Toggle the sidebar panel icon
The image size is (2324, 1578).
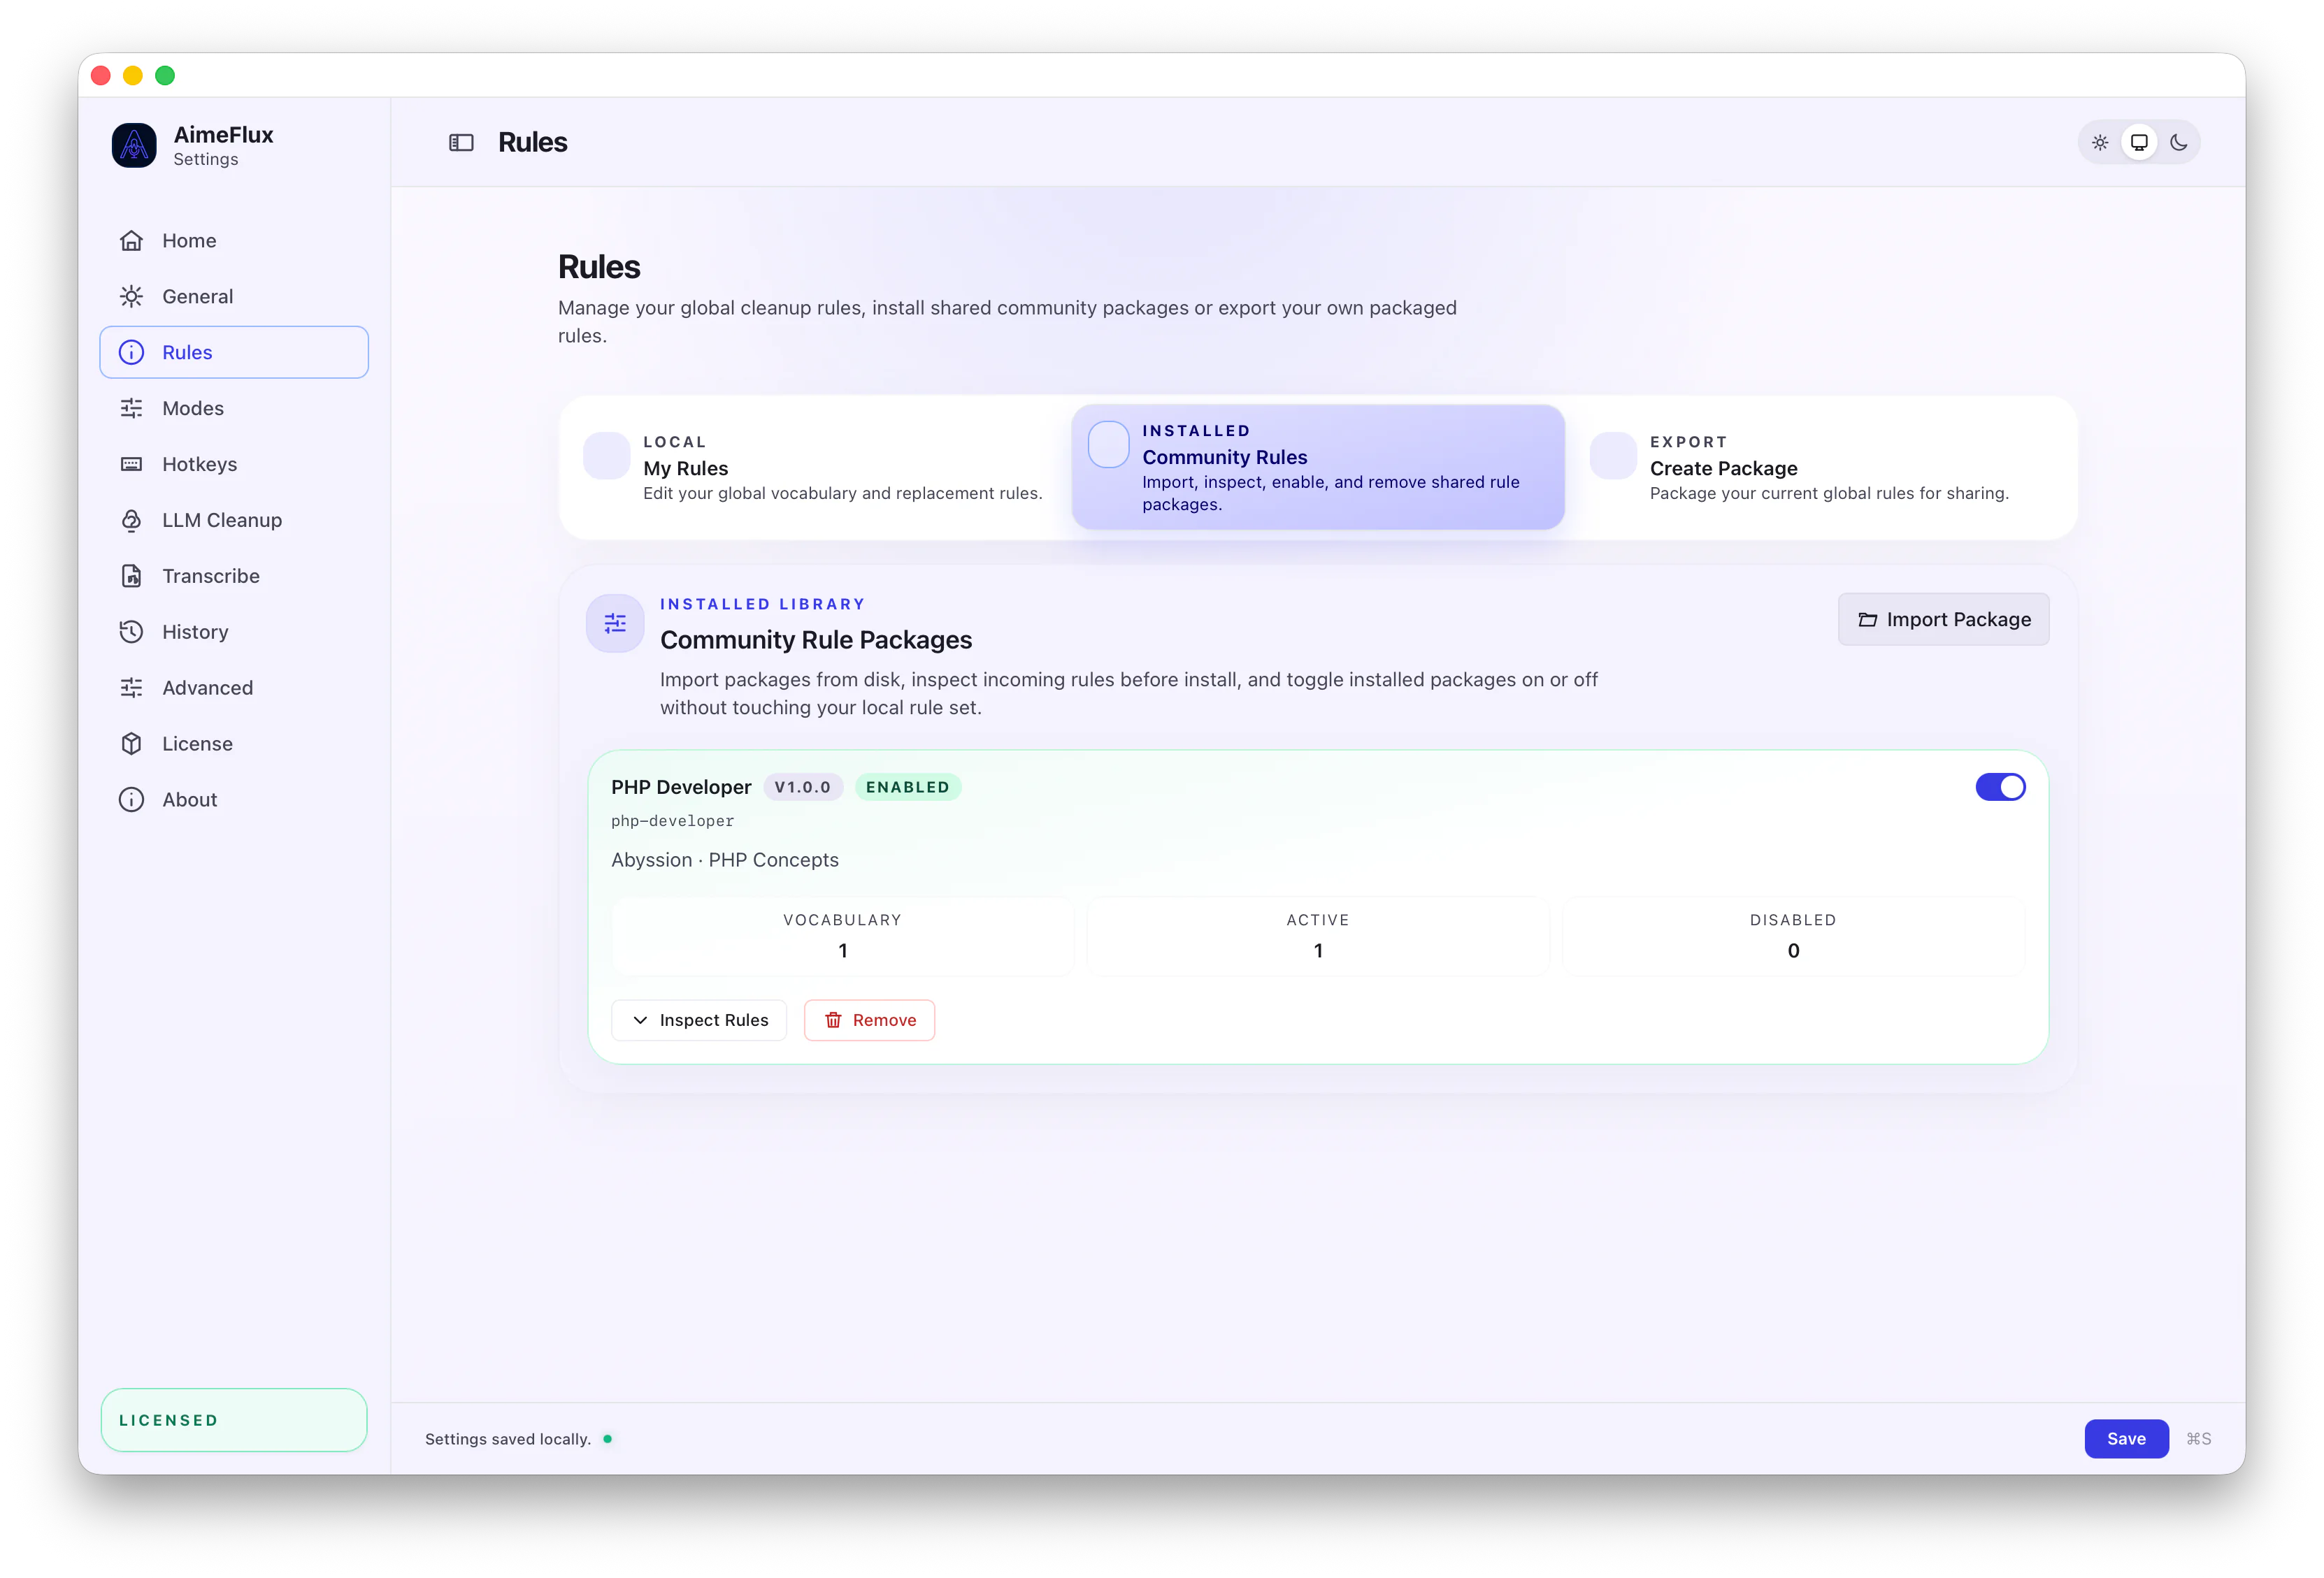pos(461,143)
